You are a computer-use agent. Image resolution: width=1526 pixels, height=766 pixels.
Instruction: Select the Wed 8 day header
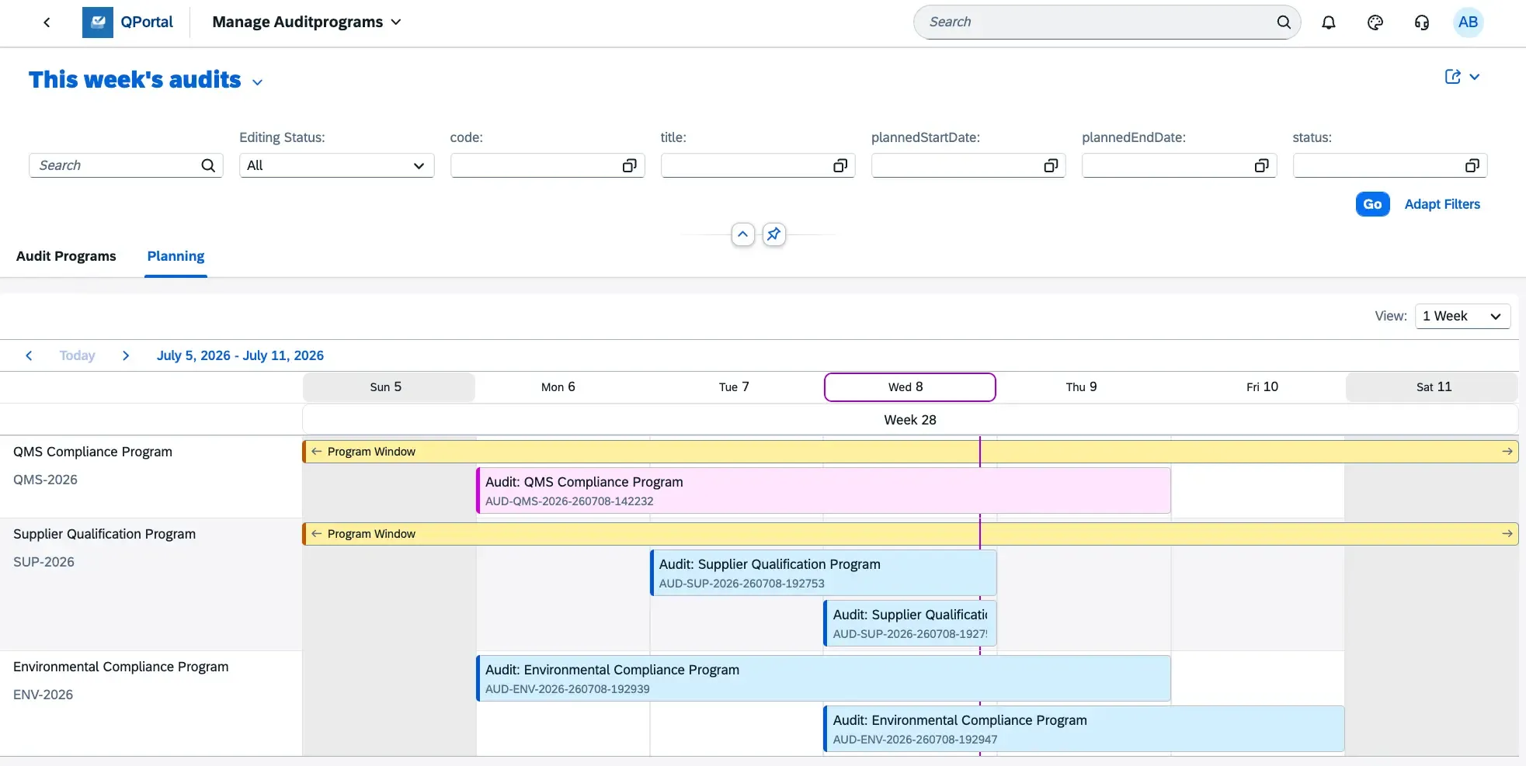pyautogui.click(x=910, y=387)
